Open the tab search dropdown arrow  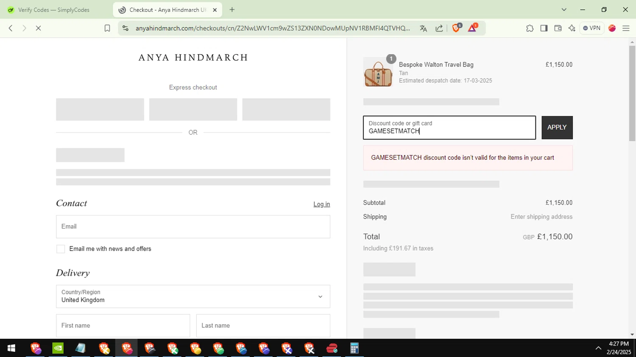tap(564, 10)
